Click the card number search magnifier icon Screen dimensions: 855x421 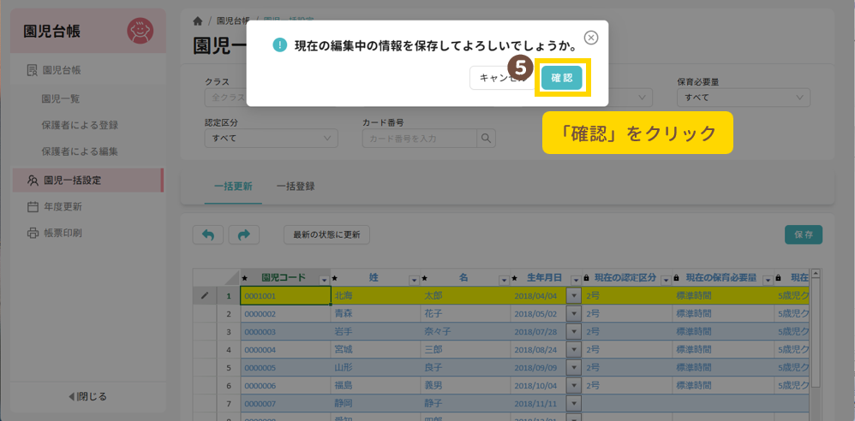pyautogui.click(x=486, y=138)
